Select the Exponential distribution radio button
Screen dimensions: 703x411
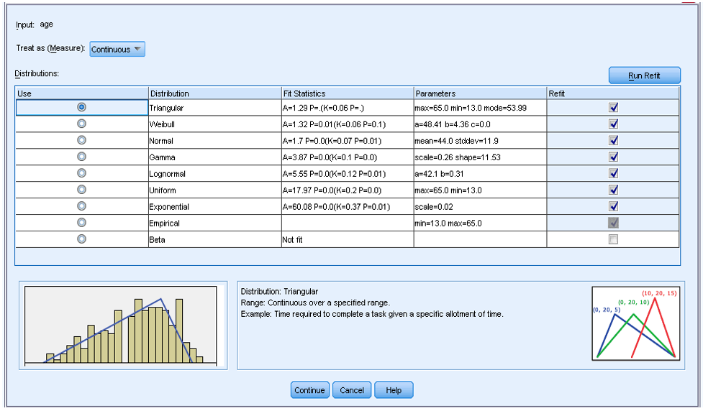[x=81, y=206]
